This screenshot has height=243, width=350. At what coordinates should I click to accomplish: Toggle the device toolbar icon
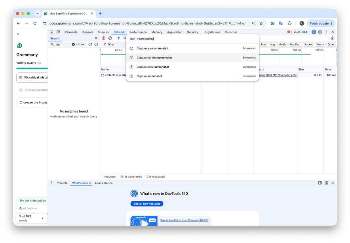(58, 32)
